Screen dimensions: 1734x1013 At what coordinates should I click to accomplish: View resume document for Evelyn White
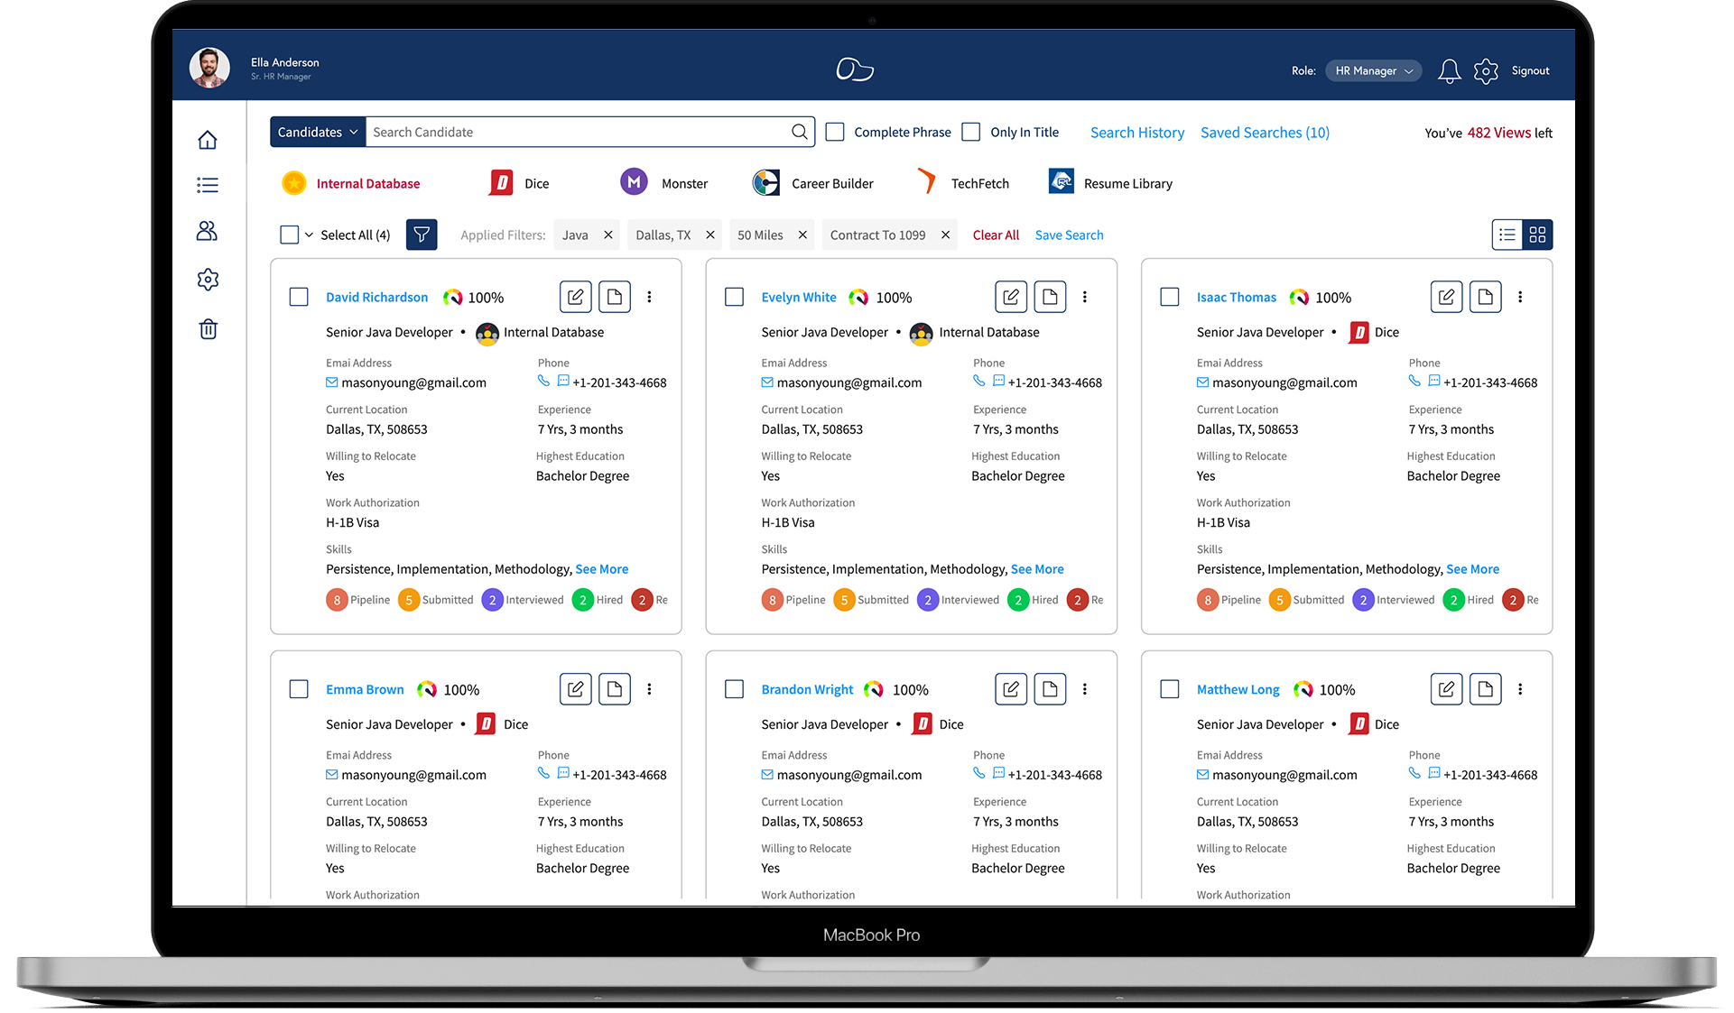pos(1050,297)
